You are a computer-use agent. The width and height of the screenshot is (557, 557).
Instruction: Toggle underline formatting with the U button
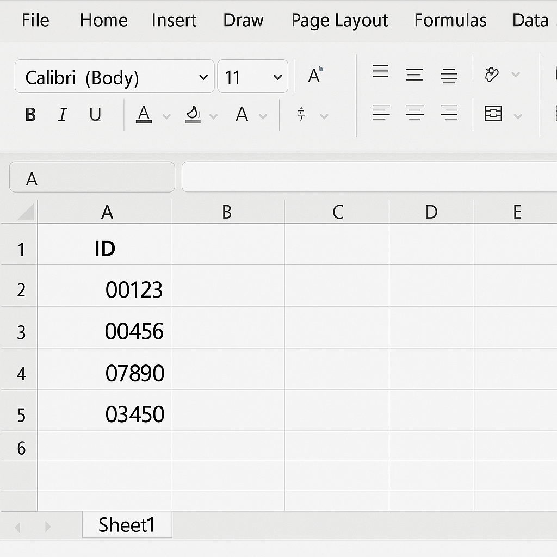[x=95, y=115]
